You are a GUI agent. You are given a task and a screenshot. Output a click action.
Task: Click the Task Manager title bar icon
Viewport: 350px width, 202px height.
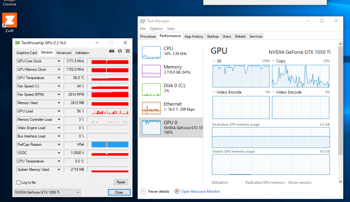point(142,21)
